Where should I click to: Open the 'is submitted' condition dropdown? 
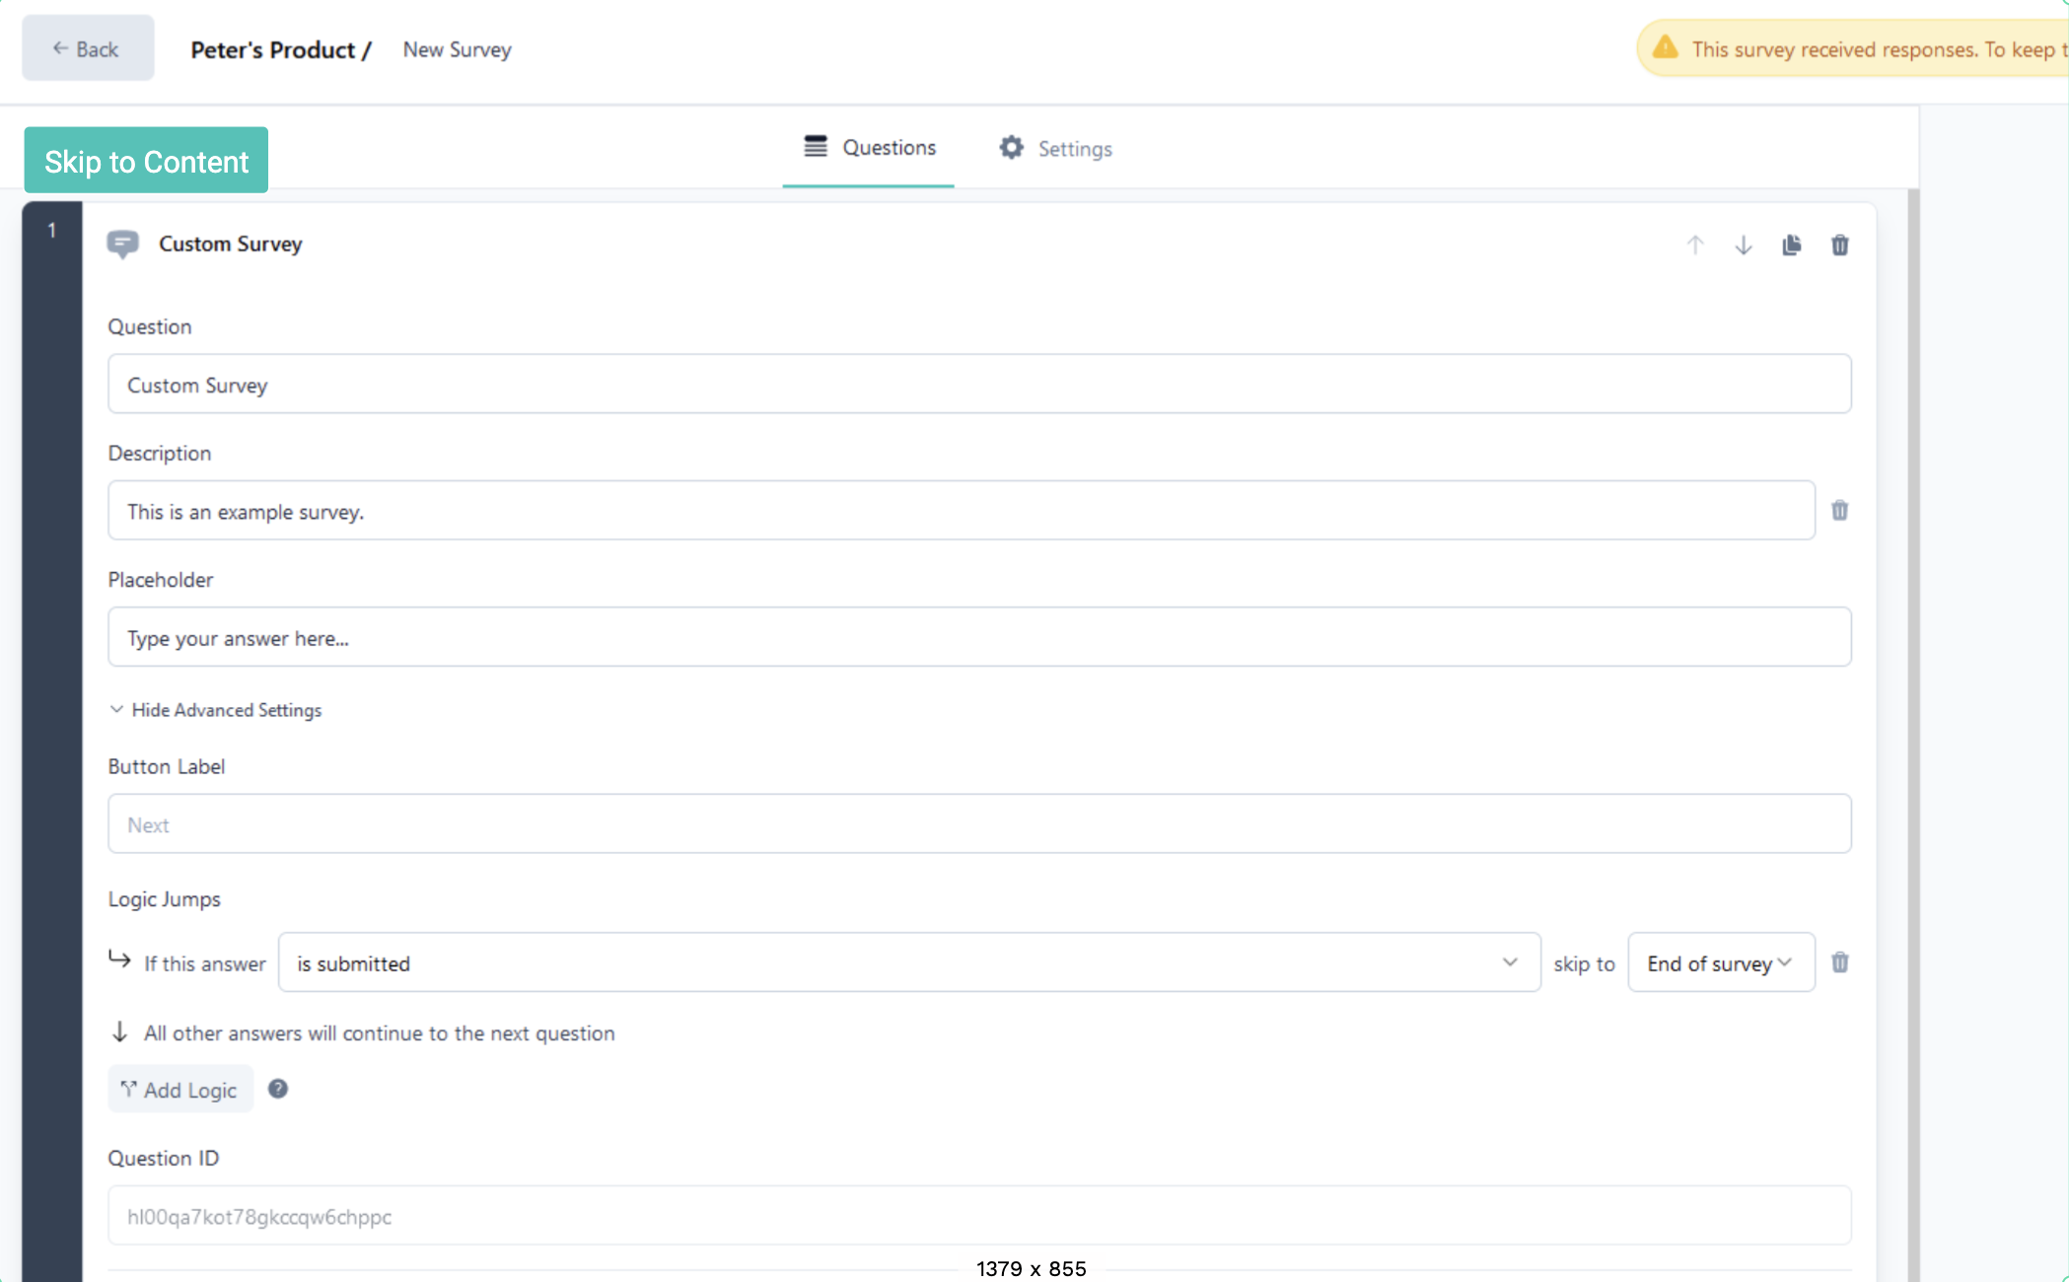click(x=908, y=962)
